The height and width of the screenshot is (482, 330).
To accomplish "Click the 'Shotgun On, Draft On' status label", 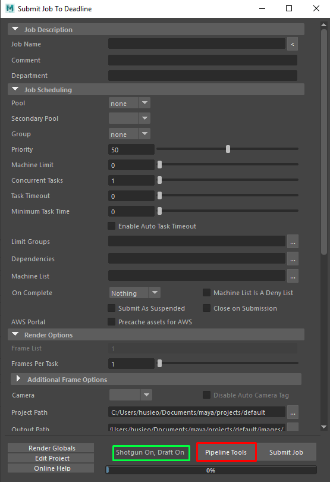I will 151,453.
